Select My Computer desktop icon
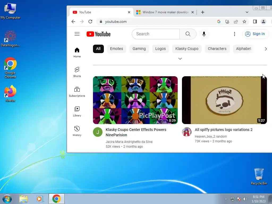 pyautogui.click(x=10, y=11)
